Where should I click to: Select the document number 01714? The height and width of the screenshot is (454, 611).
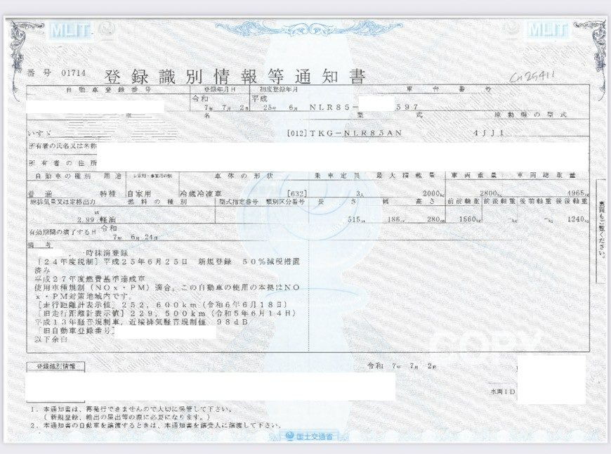point(72,72)
